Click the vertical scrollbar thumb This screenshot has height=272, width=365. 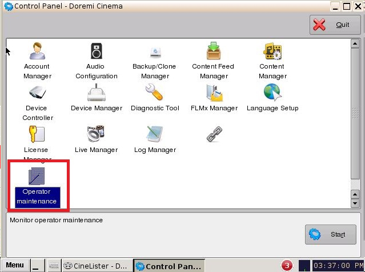(355, 114)
